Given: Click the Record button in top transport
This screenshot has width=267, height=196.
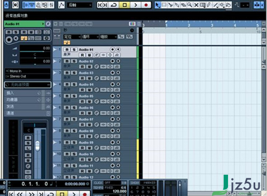Looking at the screenshot, I should [146, 5].
